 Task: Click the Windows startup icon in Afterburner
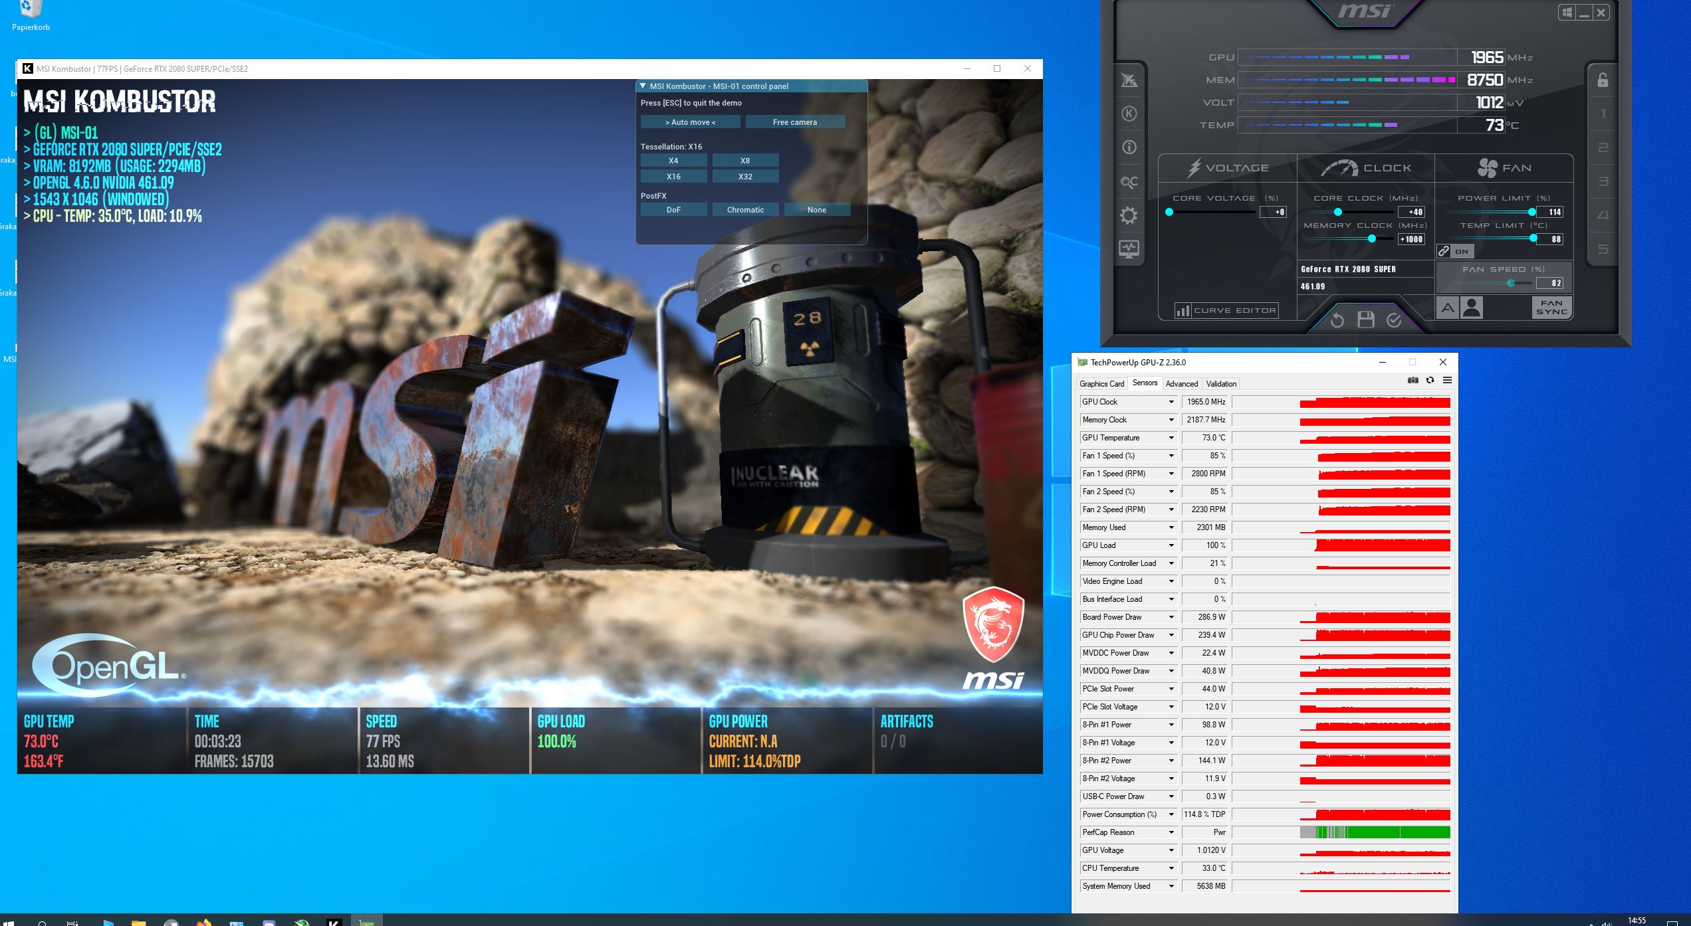coord(1567,13)
